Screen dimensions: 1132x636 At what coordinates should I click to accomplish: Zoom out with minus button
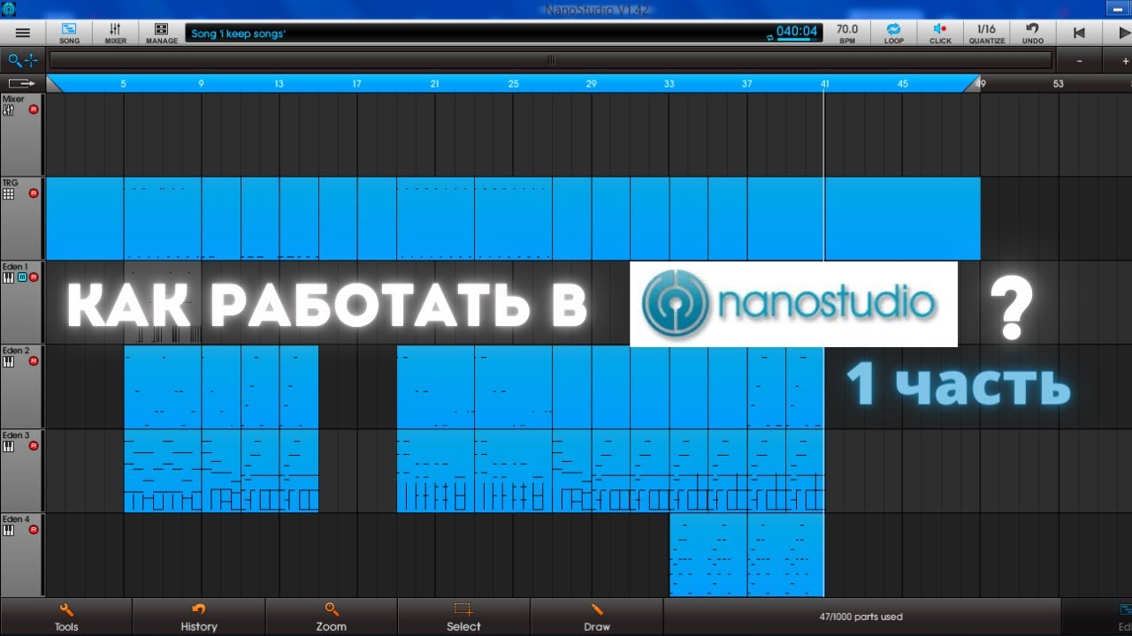1079,61
